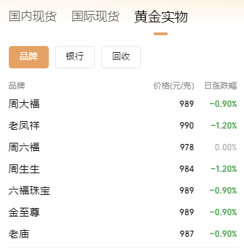This screenshot has width=244, height=249.
Task: Choose the 银行 filter button
Action: (x=75, y=57)
